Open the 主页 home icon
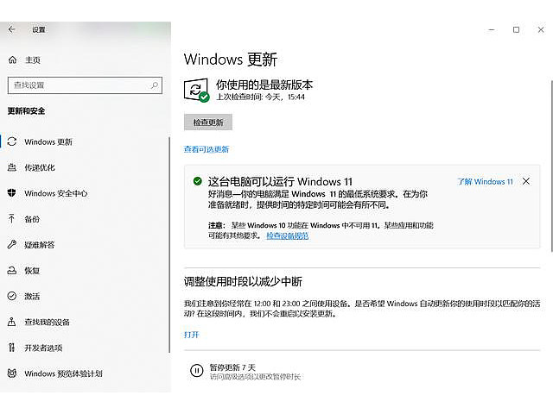The image size is (553, 414). click(x=12, y=60)
